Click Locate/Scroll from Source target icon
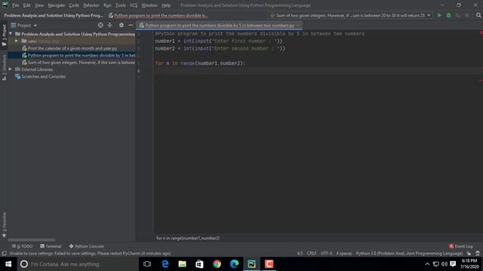 tap(100, 25)
